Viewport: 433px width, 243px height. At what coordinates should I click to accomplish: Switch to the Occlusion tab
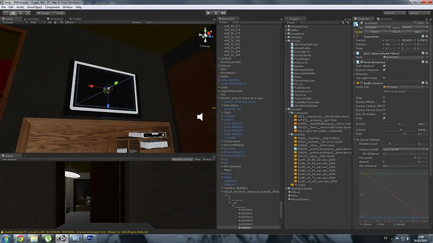click(x=384, y=19)
